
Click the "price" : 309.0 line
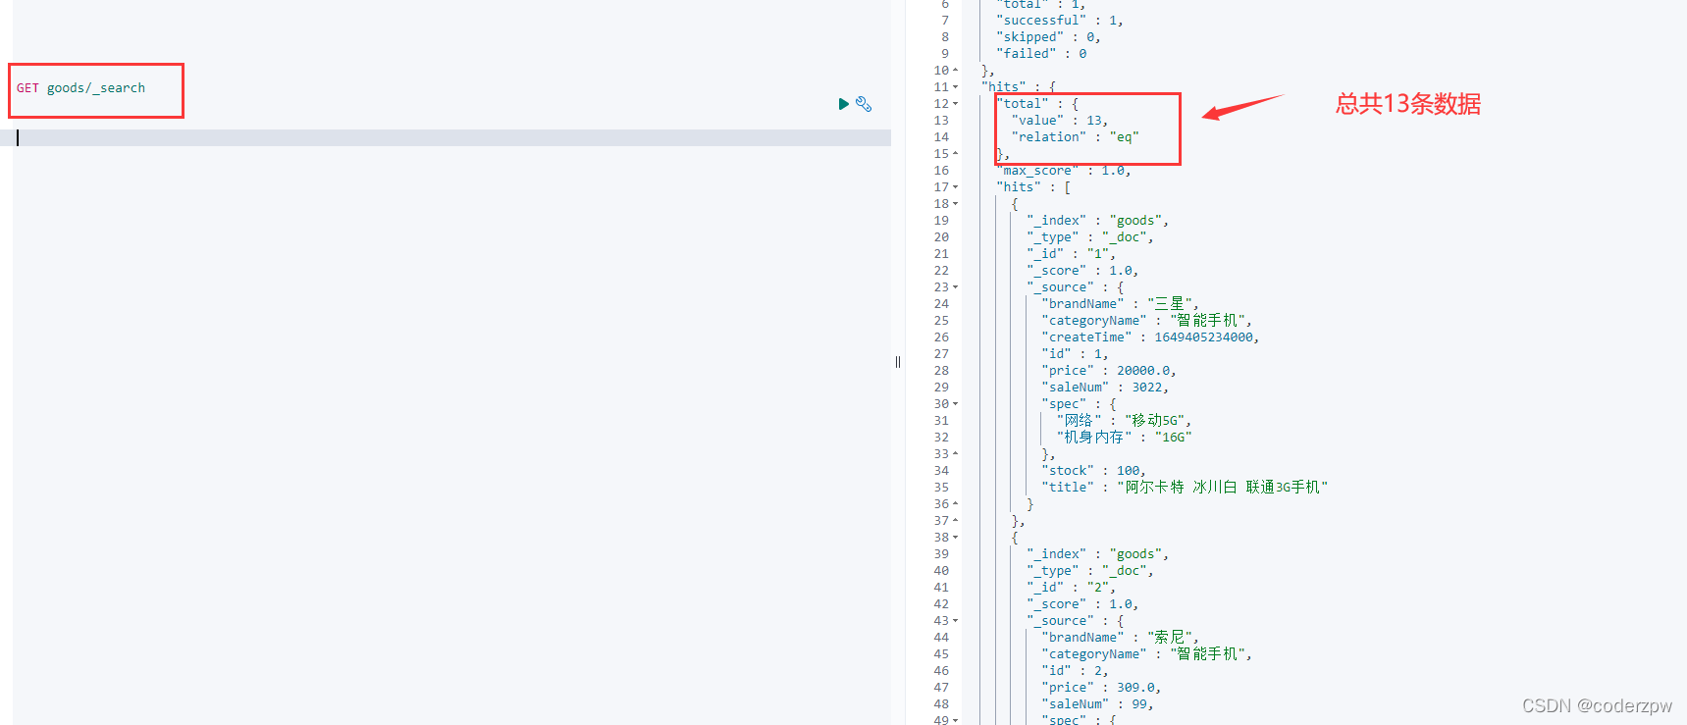[x=1101, y=688]
